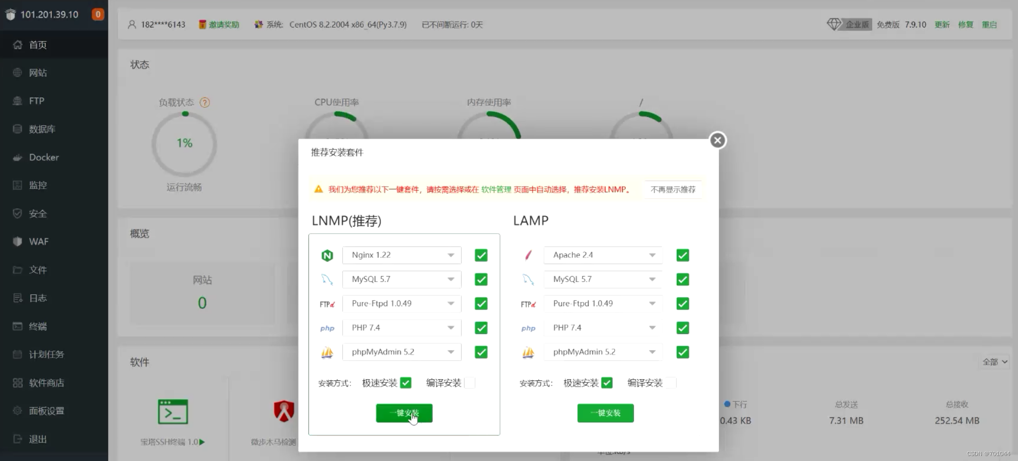This screenshot has width=1018, height=461.
Task: Click 不再显示推荐 button
Action: pos(673,190)
